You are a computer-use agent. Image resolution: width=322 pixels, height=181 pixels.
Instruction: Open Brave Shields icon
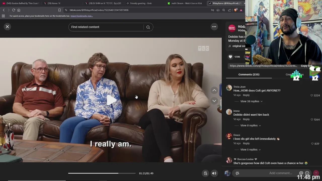[x=235, y=10]
